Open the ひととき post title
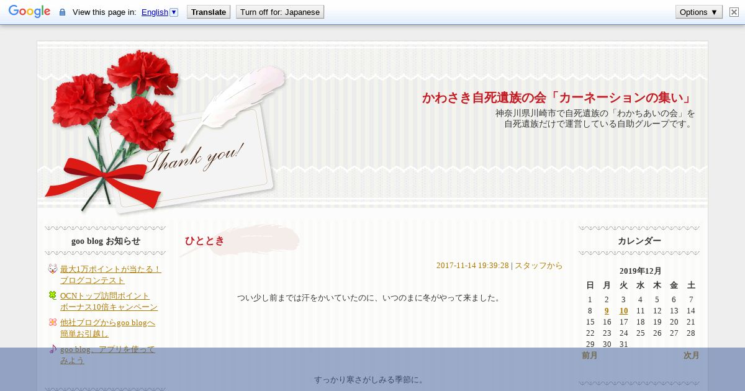Screen dimensions: 745x391 tap(204, 241)
